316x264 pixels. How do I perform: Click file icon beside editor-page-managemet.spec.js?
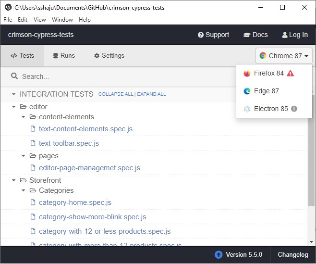pyautogui.click(x=33, y=167)
